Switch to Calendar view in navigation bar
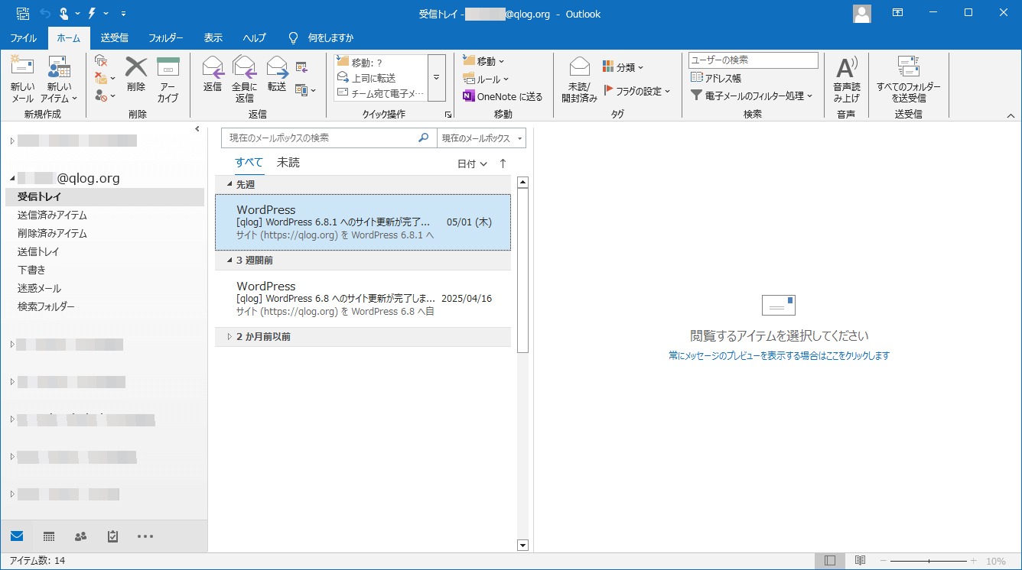Screen dimensions: 1022x570 (x=49, y=536)
